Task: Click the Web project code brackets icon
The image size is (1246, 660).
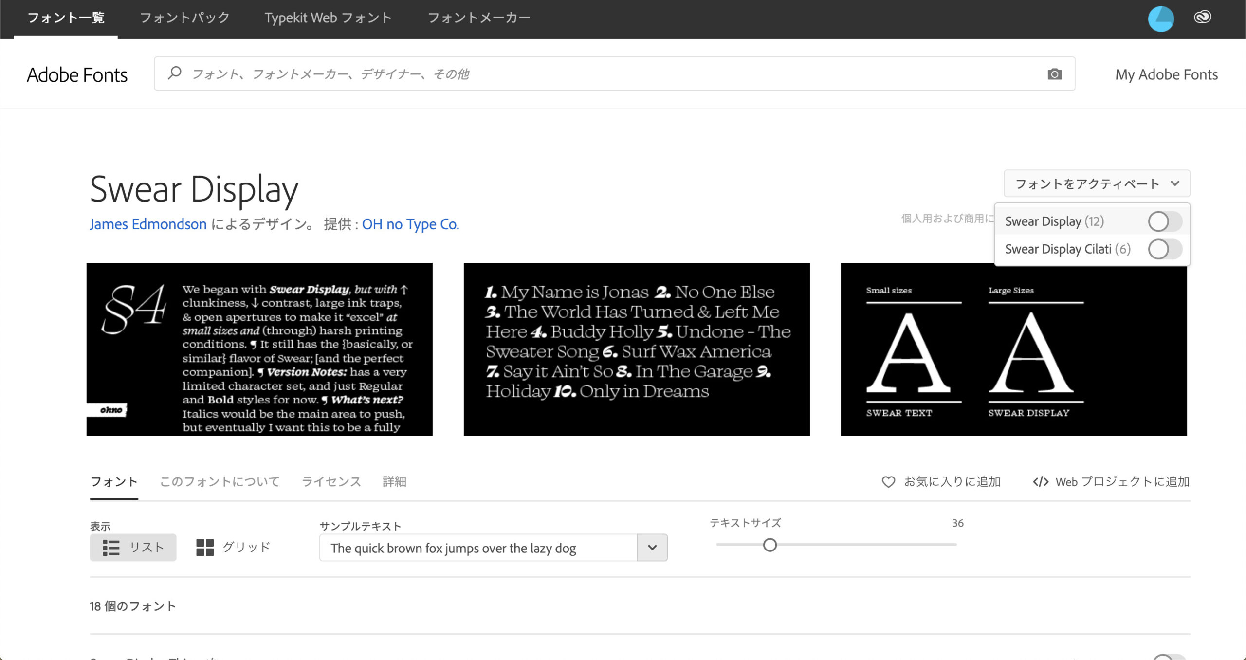Action: [1040, 482]
